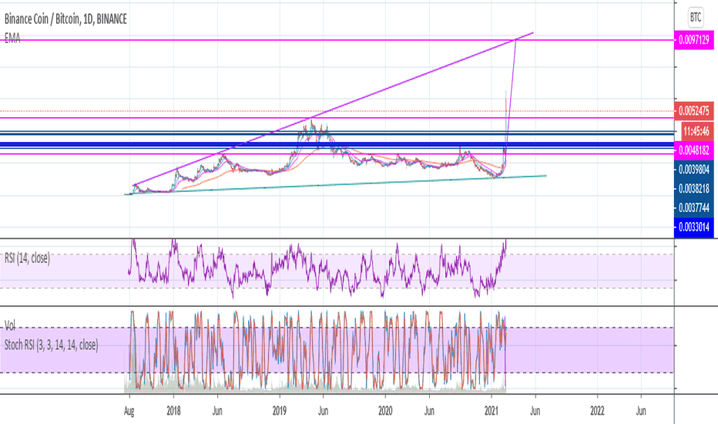
Task: Select the RSI (14, close) indicator label
Action: [27, 258]
